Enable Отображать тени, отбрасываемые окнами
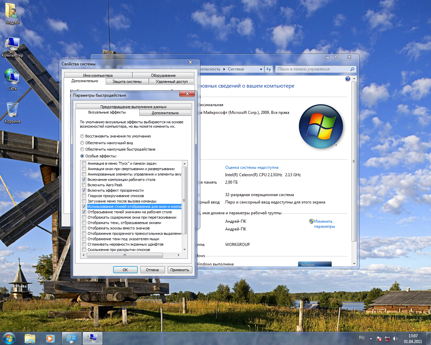Viewport: 431px width, 345px height. coord(84,223)
